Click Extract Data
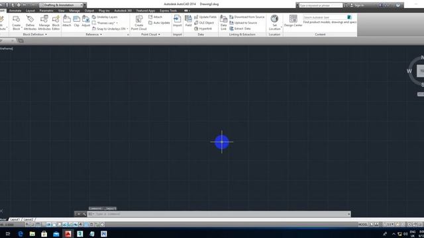Screen dimensions: 424x238 point(240,28)
